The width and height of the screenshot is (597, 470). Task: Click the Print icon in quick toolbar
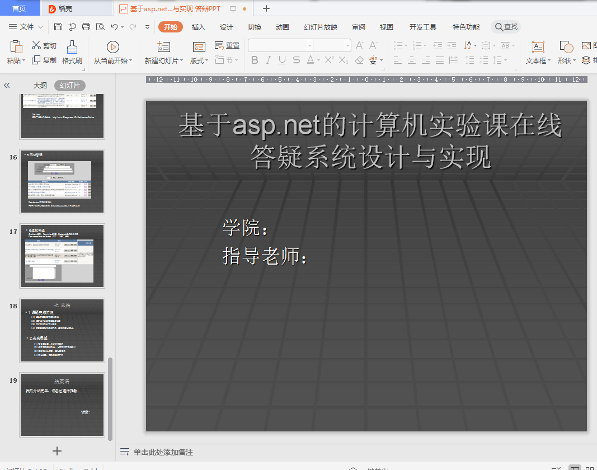pos(86,27)
